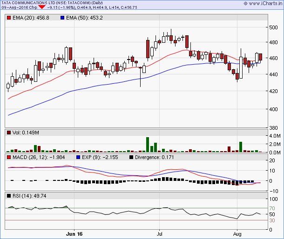
Task: Click the blue EXP (9) legend swatch
Action: (78, 157)
